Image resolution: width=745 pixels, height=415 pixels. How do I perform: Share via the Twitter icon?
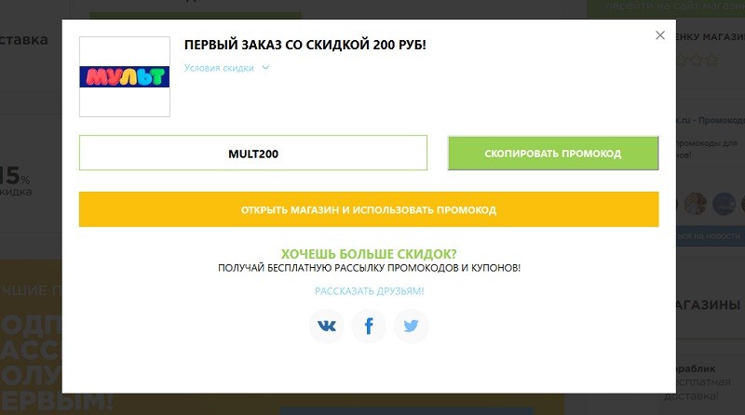point(411,326)
